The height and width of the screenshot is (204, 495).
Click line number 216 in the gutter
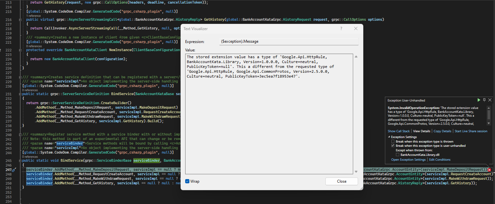tap(8, 19)
